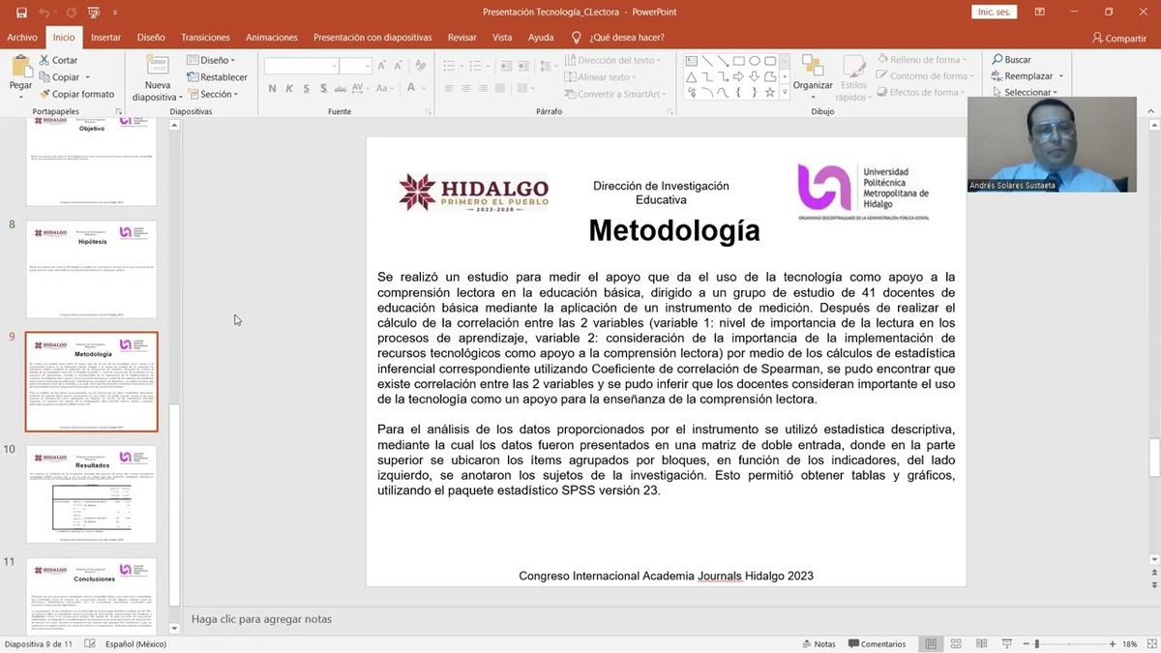Toggle text shadow S formatting
1161x653 pixels.
[321, 88]
